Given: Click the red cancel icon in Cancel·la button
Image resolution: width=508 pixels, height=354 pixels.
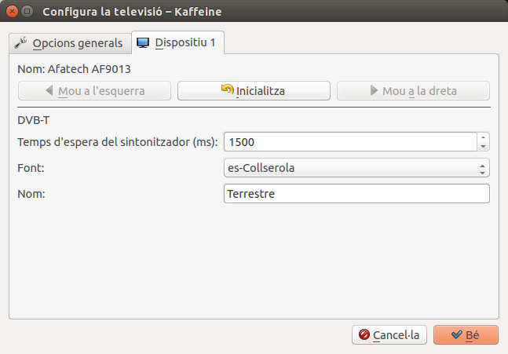Looking at the screenshot, I should point(364,335).
